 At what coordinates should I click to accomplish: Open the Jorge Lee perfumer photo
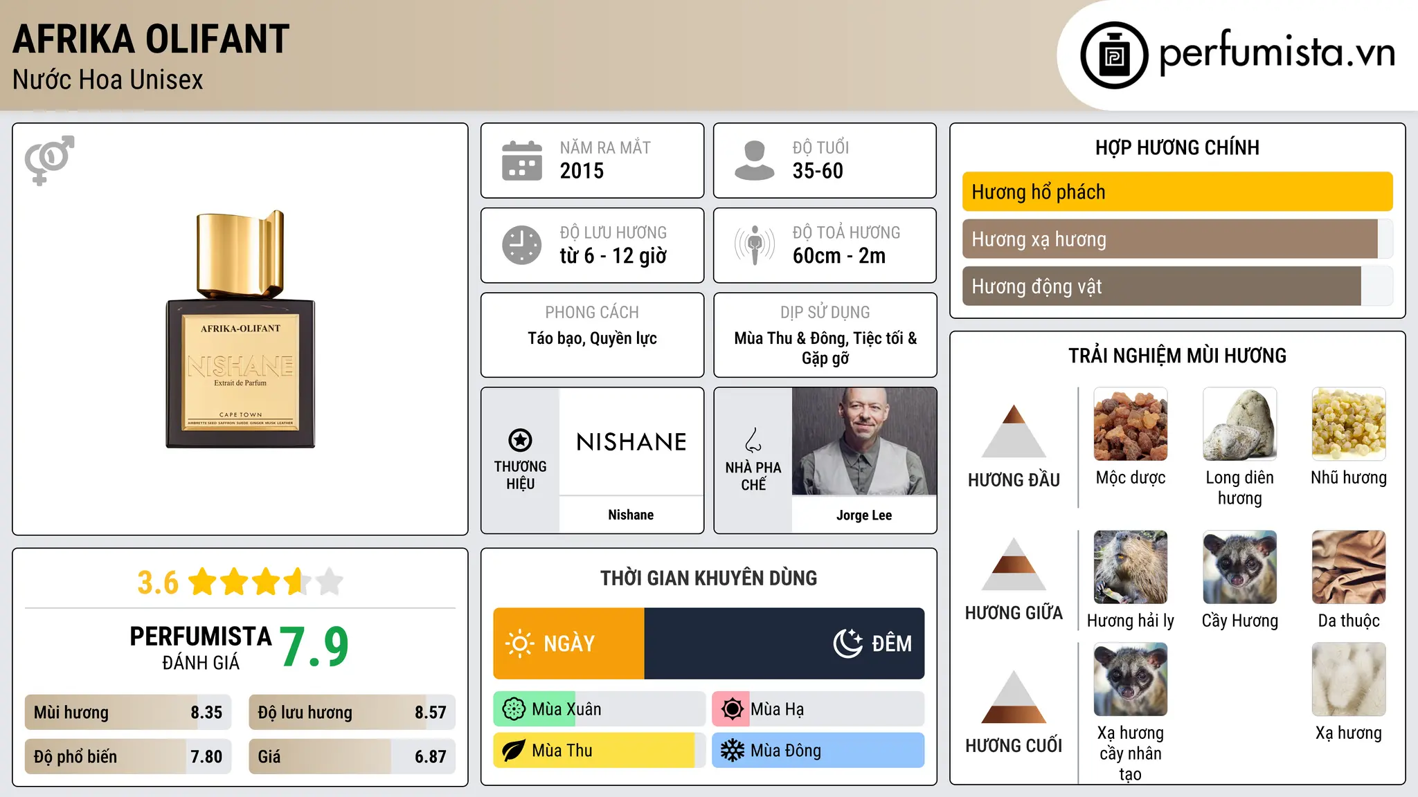point(864,441)
